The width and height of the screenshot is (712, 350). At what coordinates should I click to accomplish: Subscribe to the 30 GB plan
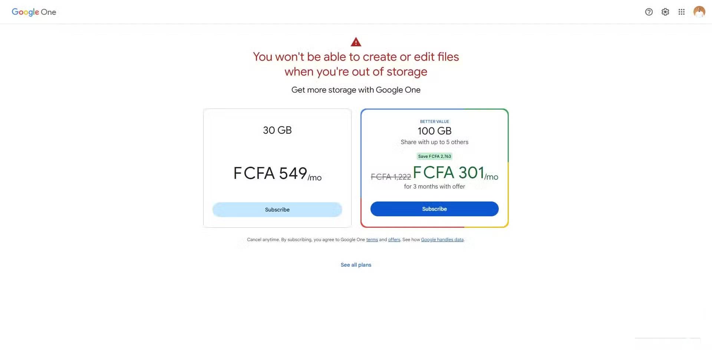(277, 210)
